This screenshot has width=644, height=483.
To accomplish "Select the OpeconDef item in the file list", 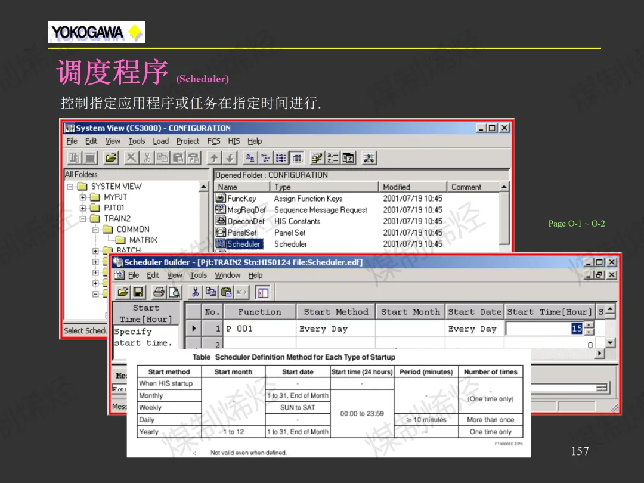I will click(x=240, y=221).
